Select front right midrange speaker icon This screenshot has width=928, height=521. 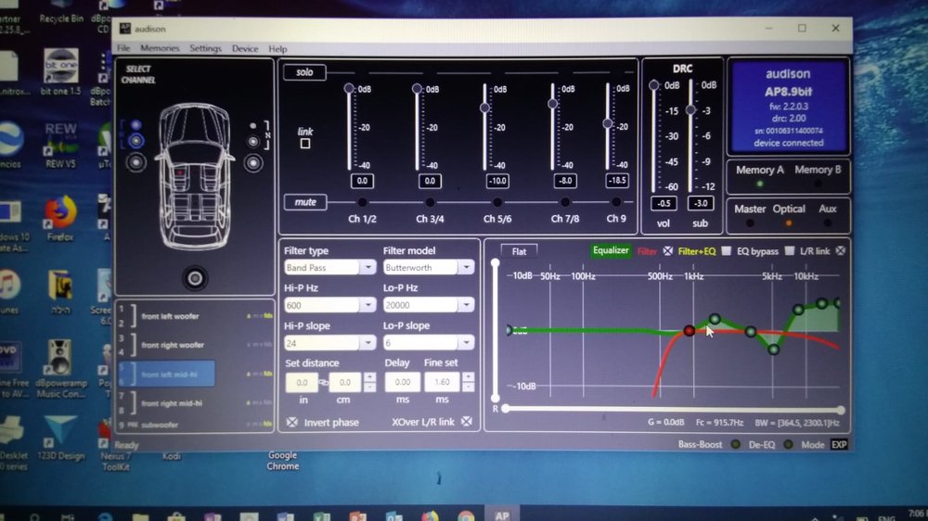[x=253, y=141]
